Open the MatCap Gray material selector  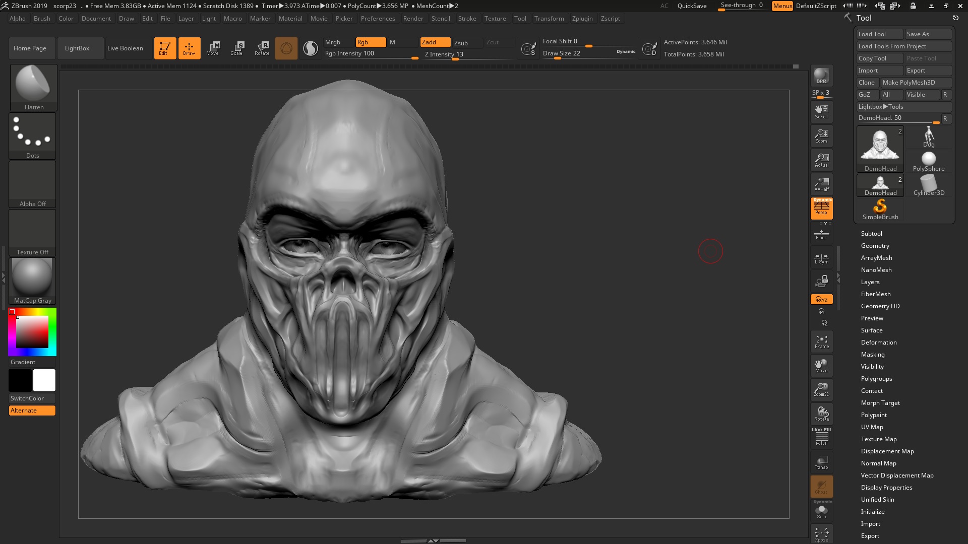(33, 281)
